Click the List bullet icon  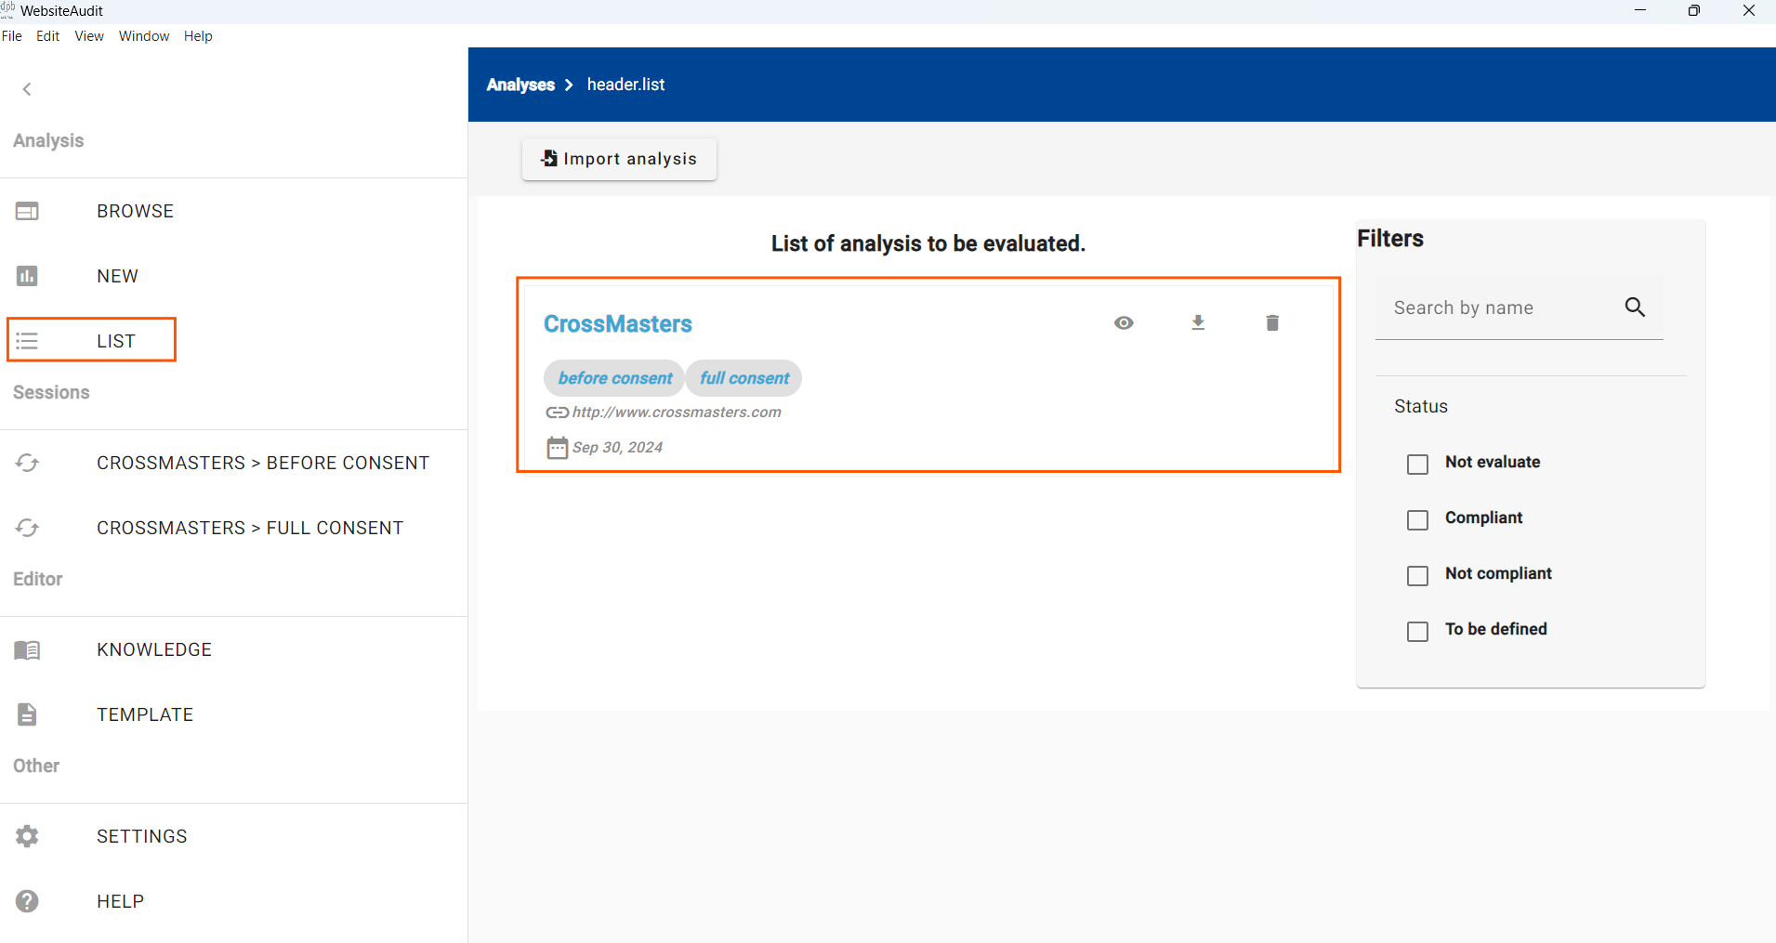point(27,341)
